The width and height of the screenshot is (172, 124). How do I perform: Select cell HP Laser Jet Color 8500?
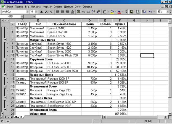(64, 71)
